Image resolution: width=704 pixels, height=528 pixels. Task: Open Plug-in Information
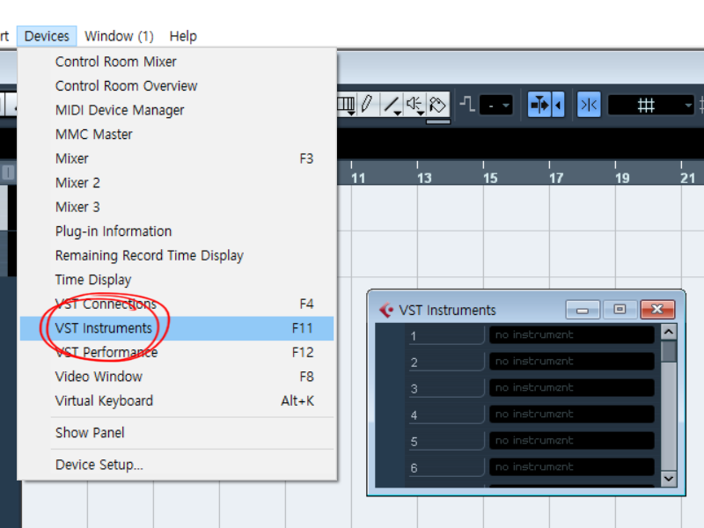177,231
